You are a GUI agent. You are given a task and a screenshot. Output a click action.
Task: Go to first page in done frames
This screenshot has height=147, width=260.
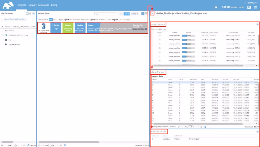click(179, 127)
